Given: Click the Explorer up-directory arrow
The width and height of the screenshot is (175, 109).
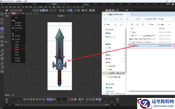Looking at the screenshot, I should click(x=116, y=19).
